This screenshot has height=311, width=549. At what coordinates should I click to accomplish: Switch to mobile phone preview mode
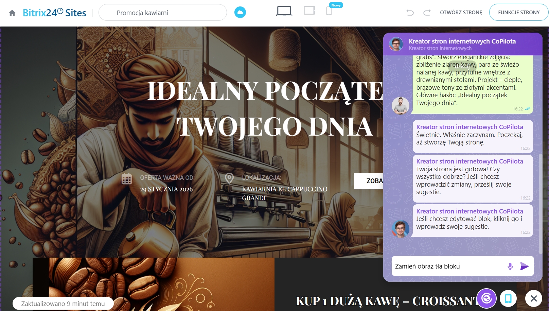[x=329, y=11]
